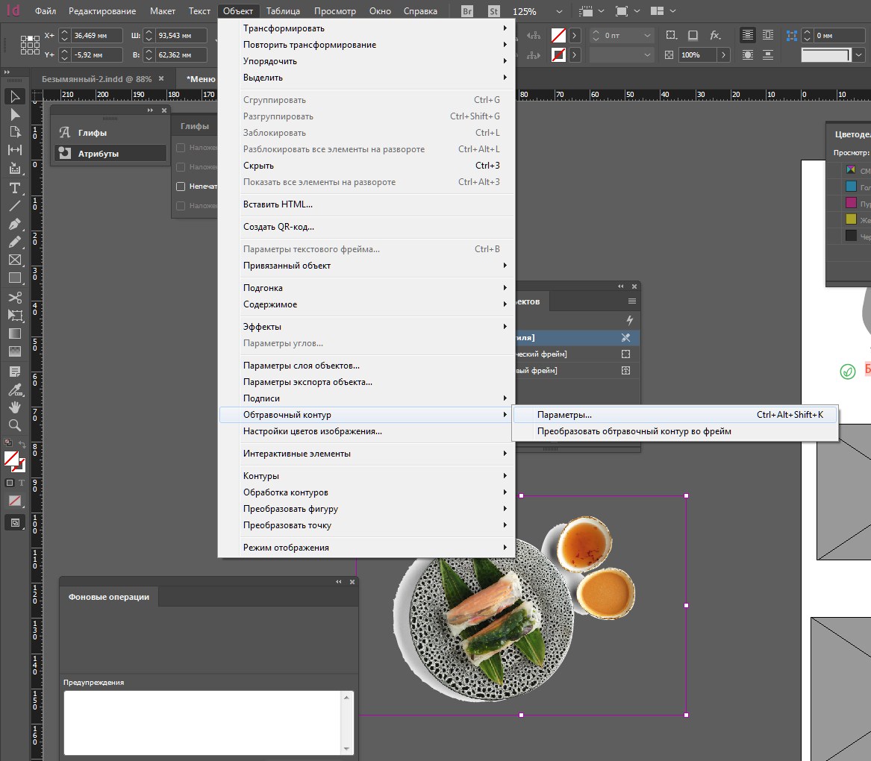Select the Type tool in the toolbox
Screen dimensions: 871x761
point(14,187)
